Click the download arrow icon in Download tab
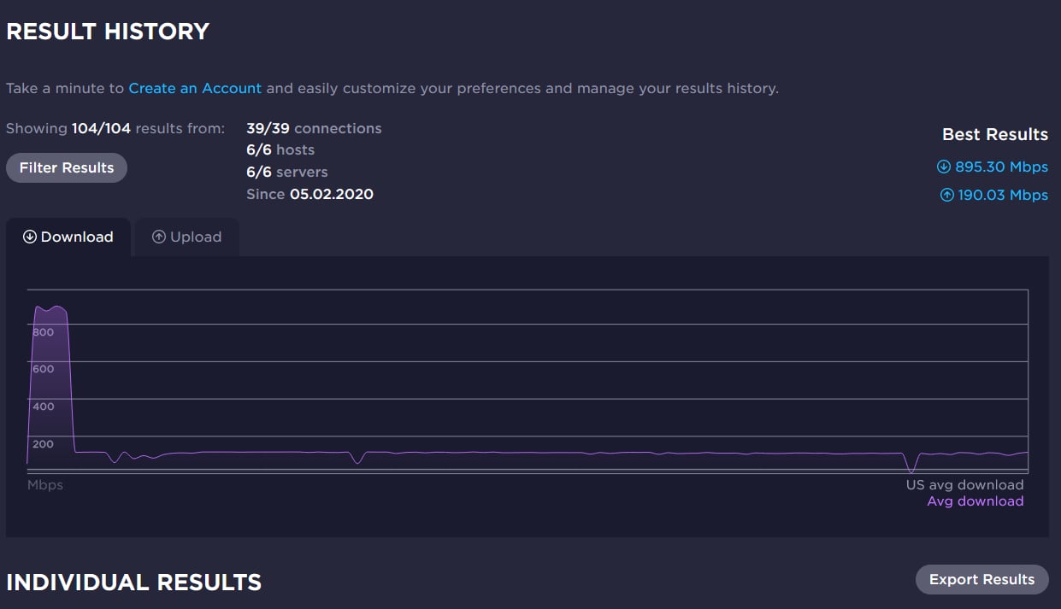The width and height of the screenshot is (1061, 609). point(29,237)
